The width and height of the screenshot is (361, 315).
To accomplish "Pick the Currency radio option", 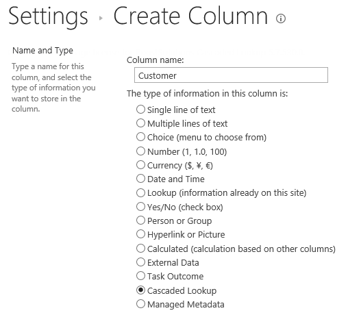I will click(140, 165).
